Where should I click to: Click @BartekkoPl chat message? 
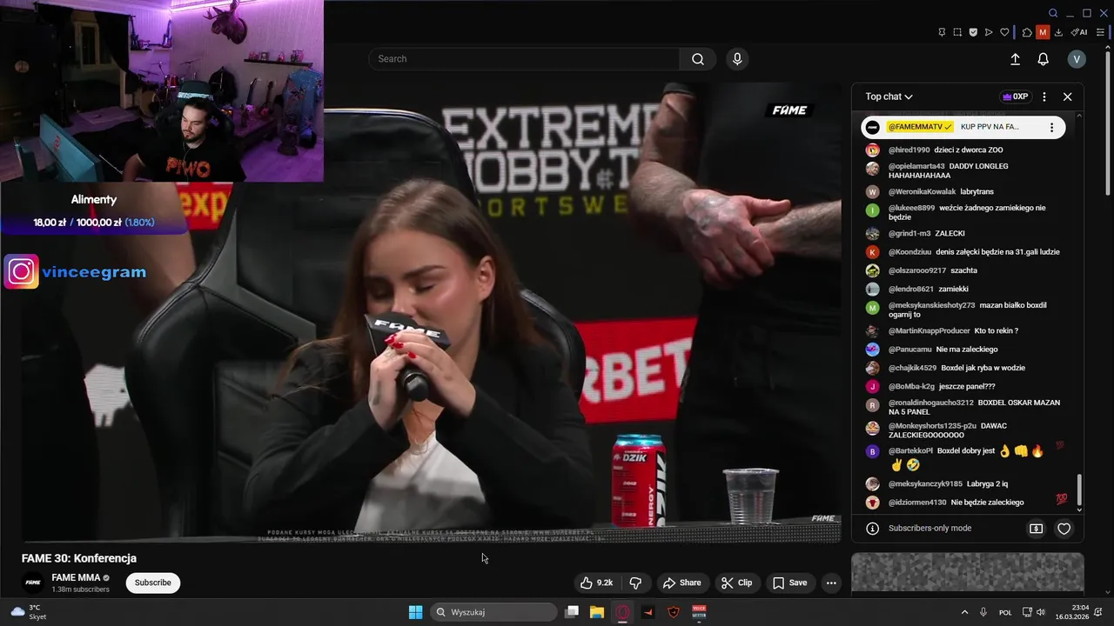[x=964, y=457]
